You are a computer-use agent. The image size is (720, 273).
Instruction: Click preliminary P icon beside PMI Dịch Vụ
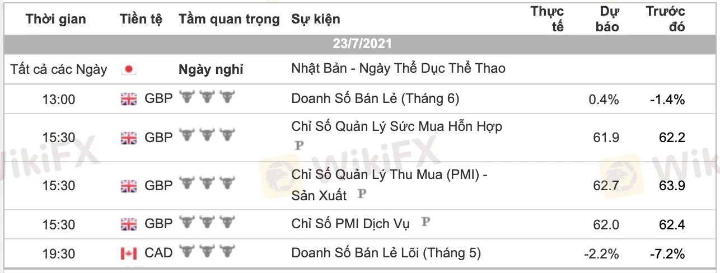426,223
